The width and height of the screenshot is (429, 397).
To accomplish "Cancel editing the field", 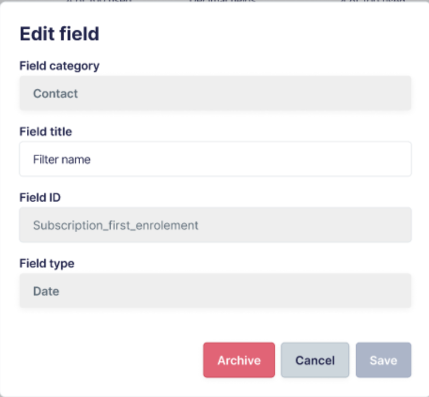I will (315, 360).
